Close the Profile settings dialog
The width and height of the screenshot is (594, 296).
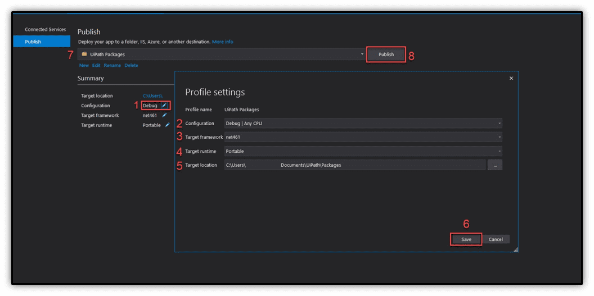click(511, 78)
